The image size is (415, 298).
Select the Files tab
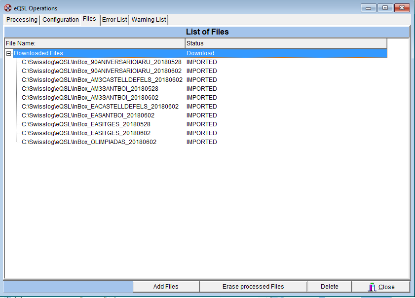(x=89, y=19)
